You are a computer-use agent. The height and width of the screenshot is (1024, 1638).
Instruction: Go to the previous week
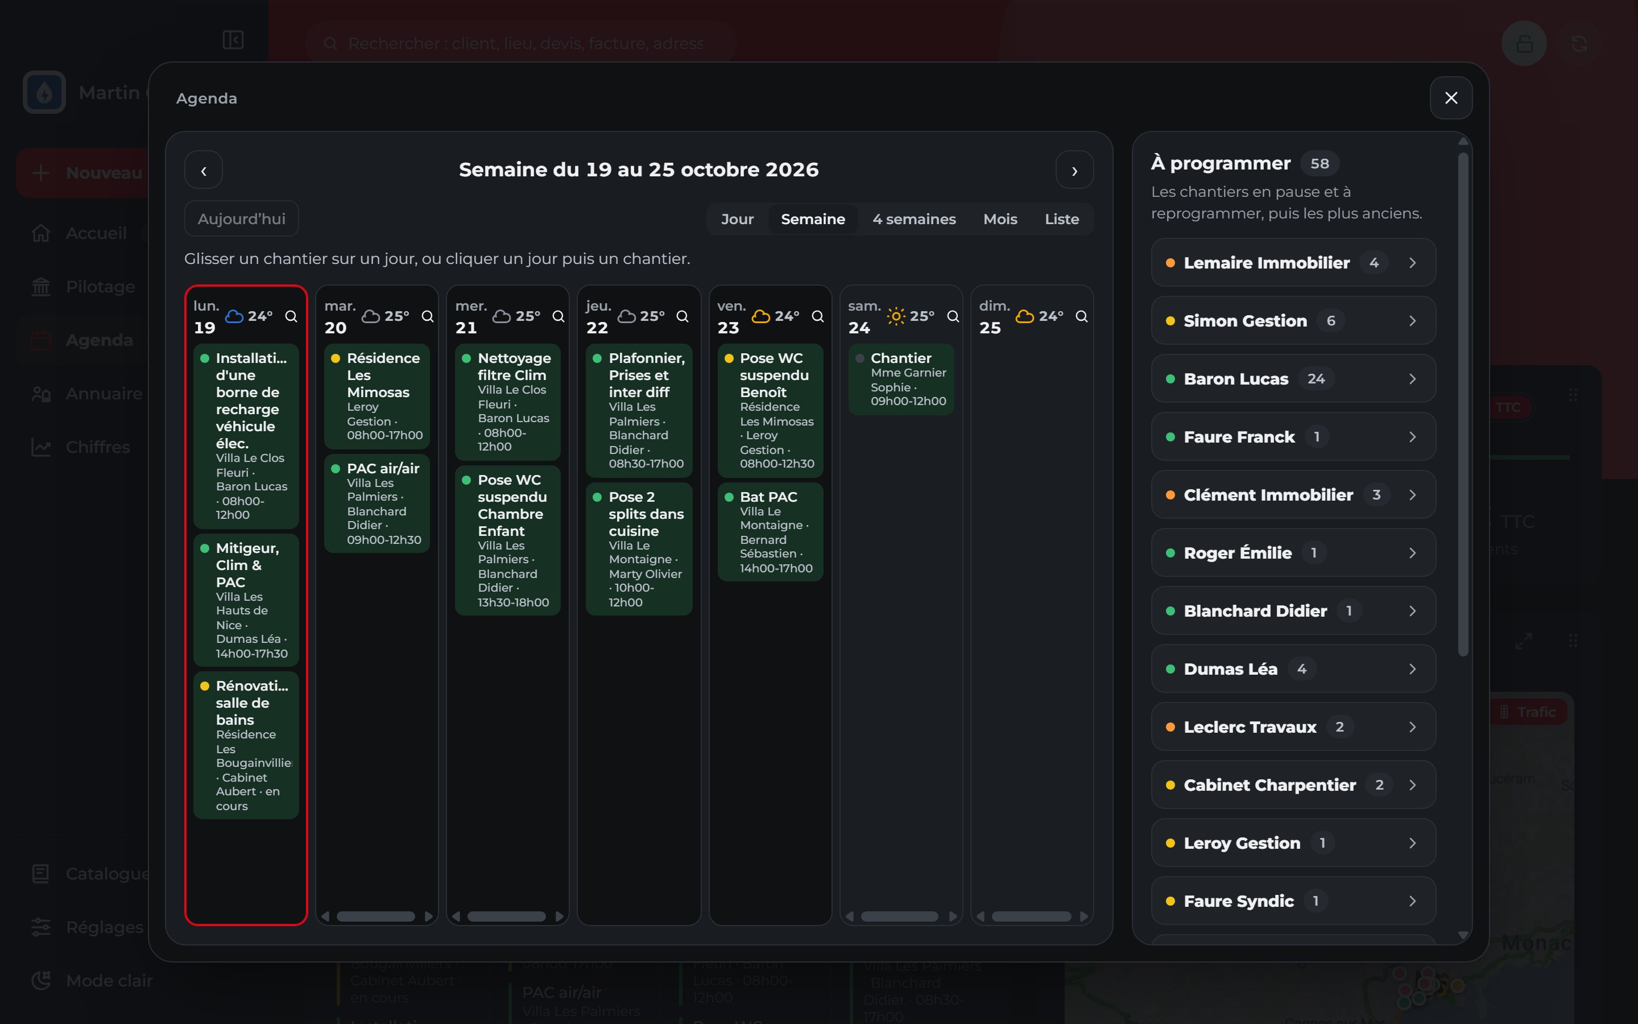pyautogui.click(x=204, y=170)
